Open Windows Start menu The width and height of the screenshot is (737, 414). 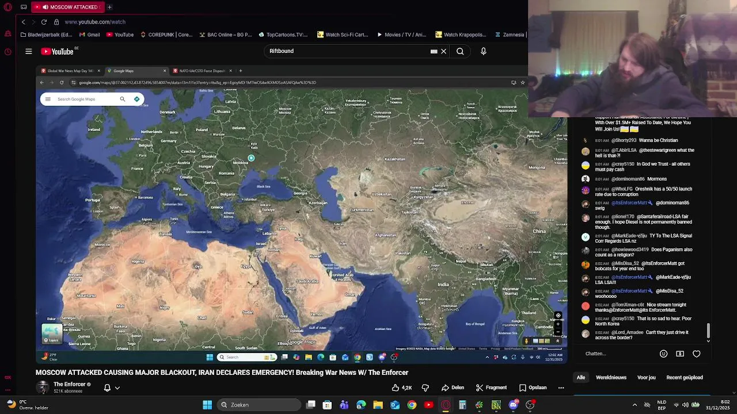(x=207, y=405)
